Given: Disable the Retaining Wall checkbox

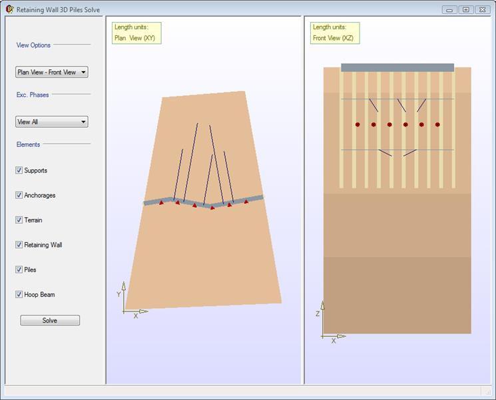Looking at the screenshot, I should [x=19, y=245].
